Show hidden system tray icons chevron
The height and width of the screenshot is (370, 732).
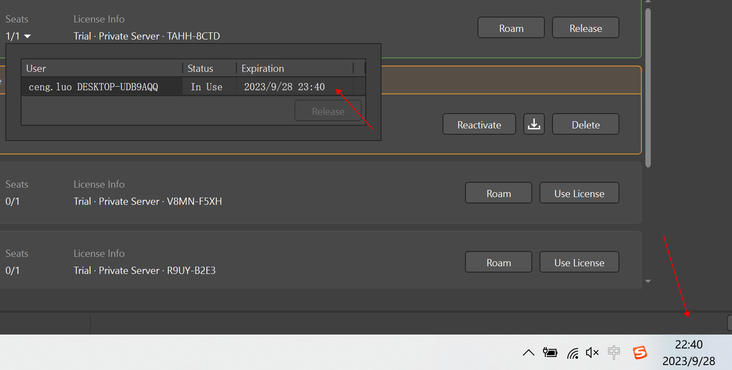[528, 352]
